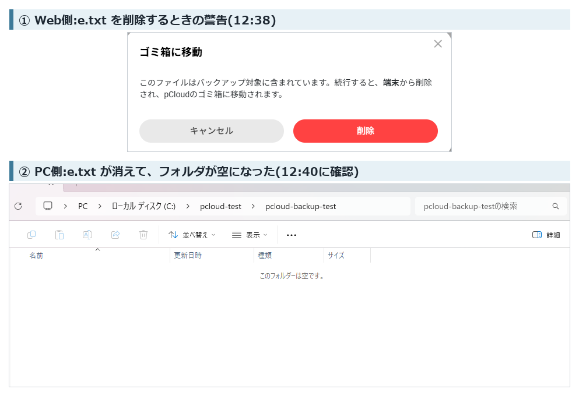Click the Explorer refresh icon
The image size is (579, 396).
tap(18, 206)
